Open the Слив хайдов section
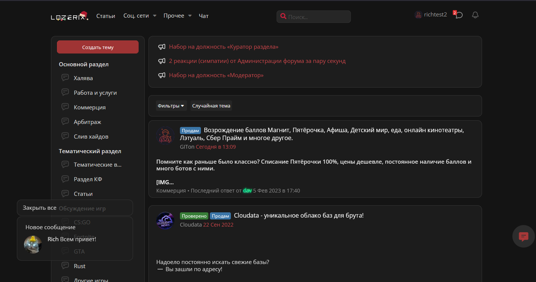The image size is (536, 282). click(x=91, y=136)
